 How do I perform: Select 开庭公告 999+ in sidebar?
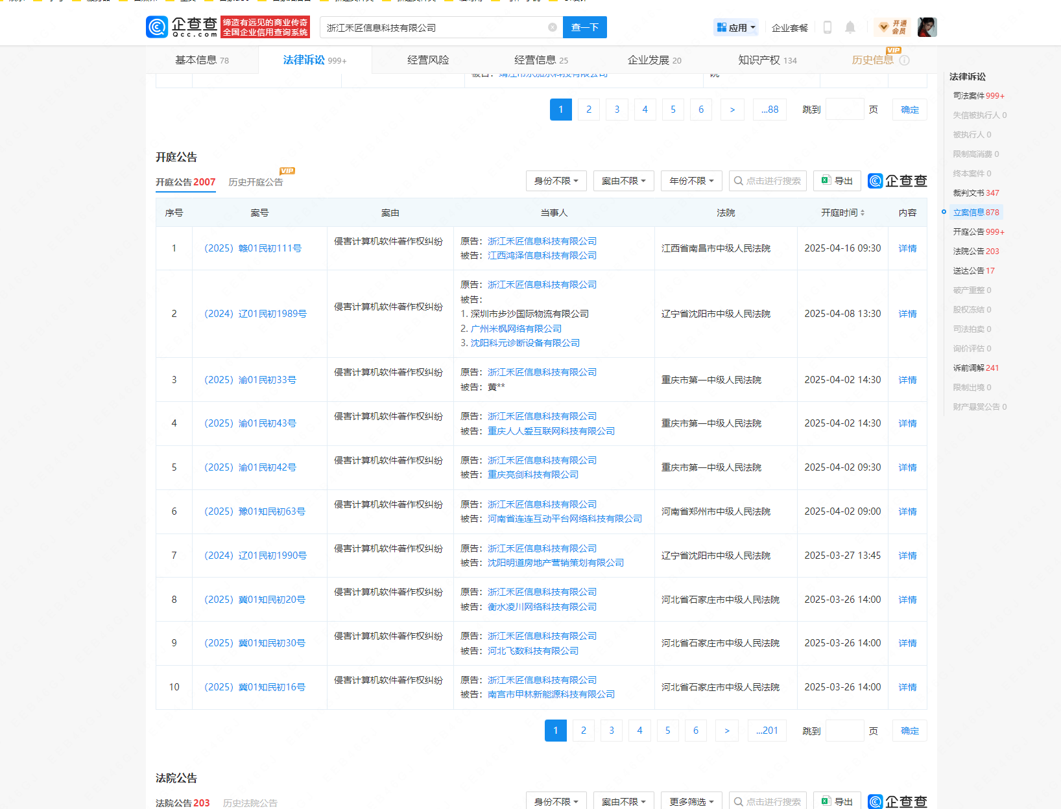click(x=979, y=232)
